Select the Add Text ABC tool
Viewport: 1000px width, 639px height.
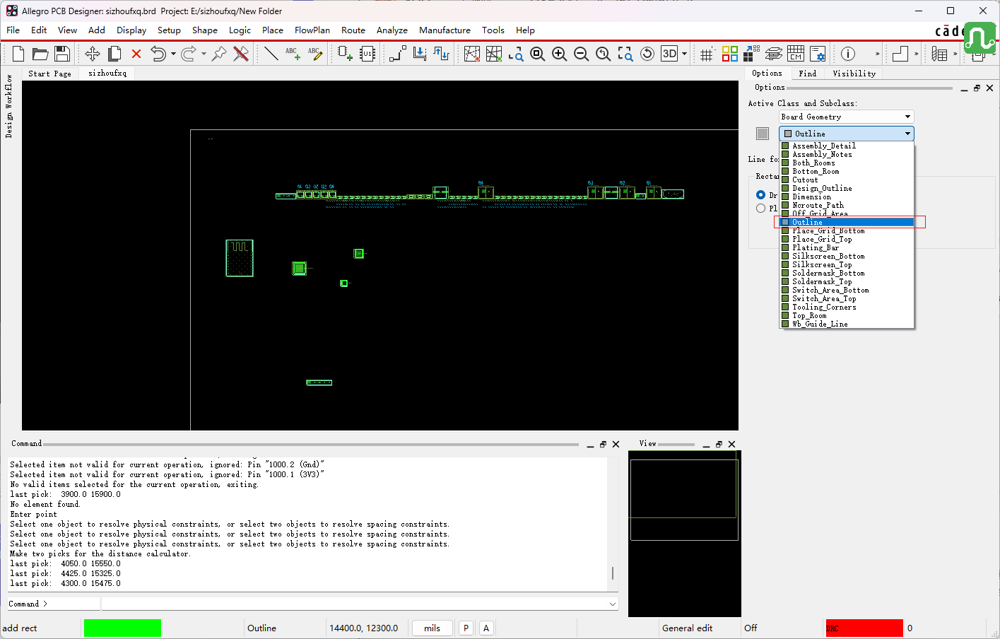(293, 54)
